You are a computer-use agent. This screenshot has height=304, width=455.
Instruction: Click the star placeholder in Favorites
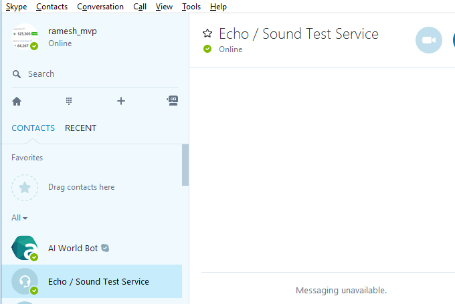coord(25,188)
